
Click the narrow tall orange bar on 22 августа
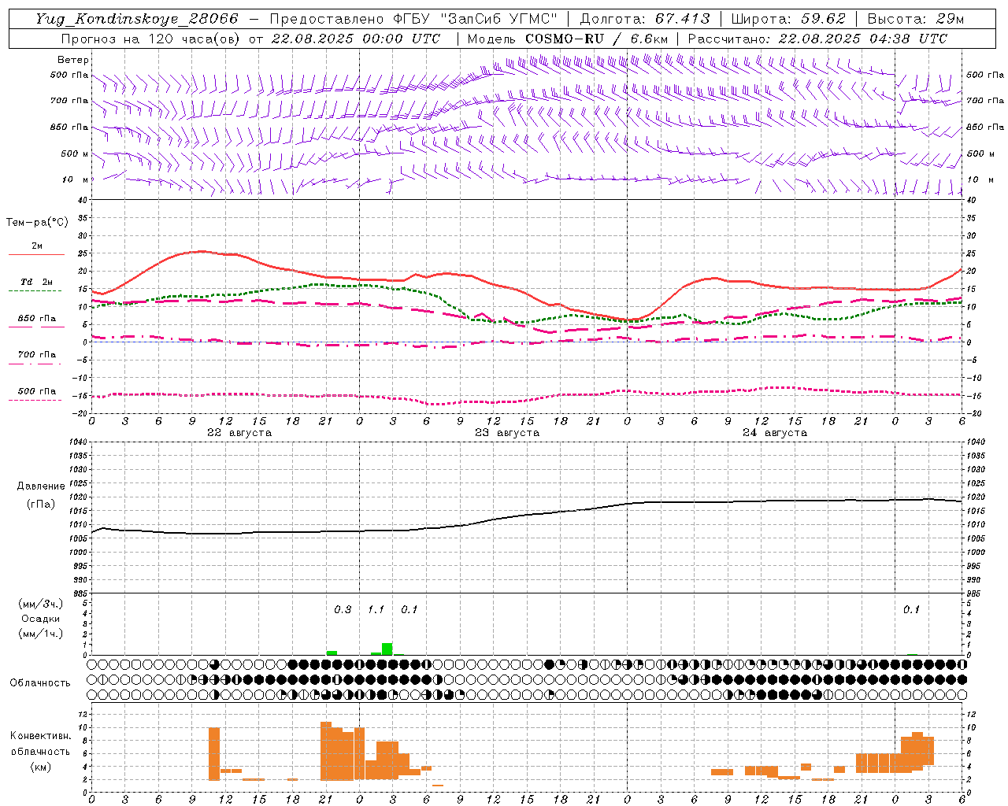click(x=214, y=753)
